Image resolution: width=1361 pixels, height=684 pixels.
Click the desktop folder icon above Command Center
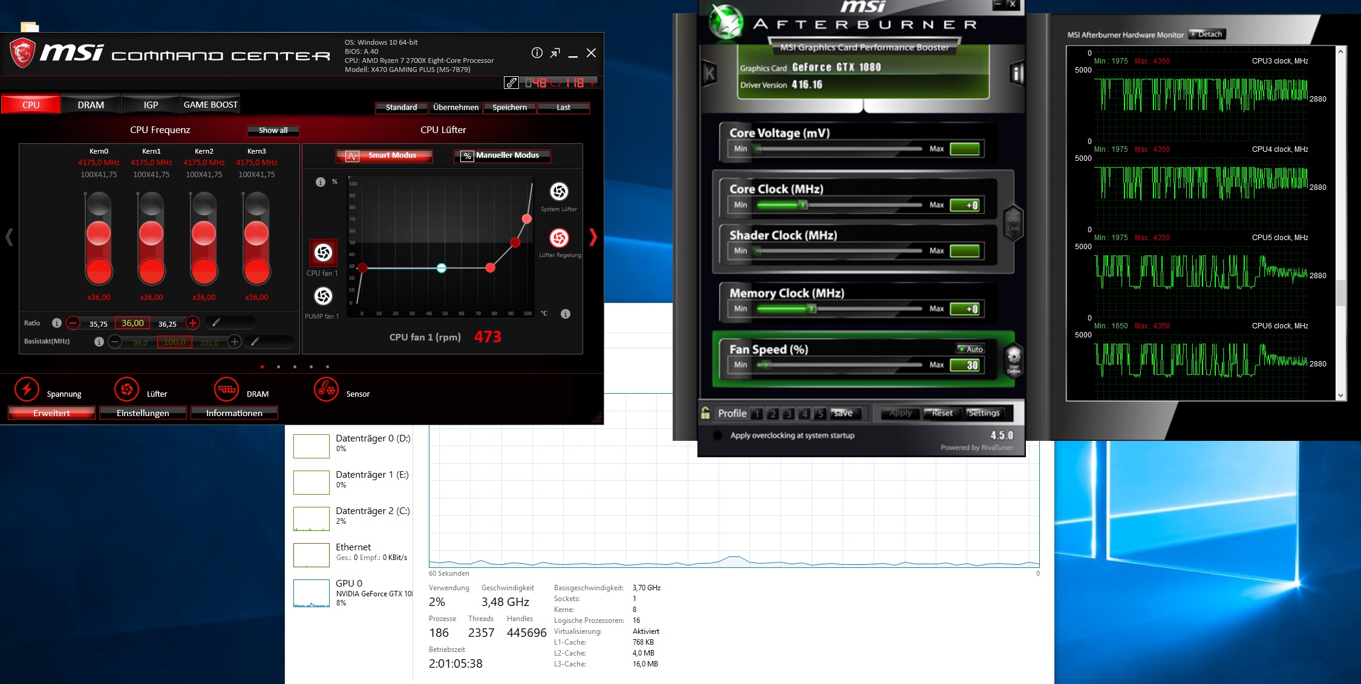29,27
